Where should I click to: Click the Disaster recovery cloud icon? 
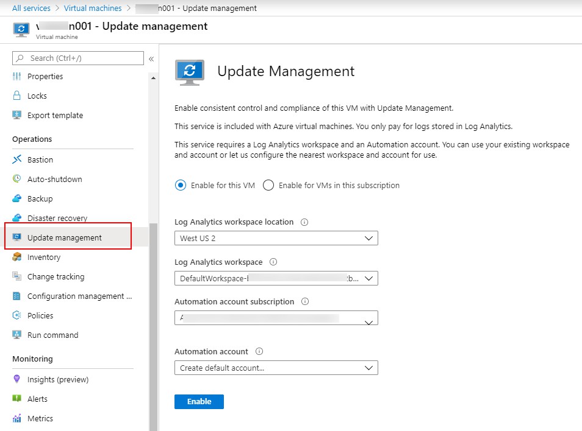pos(16,218)
